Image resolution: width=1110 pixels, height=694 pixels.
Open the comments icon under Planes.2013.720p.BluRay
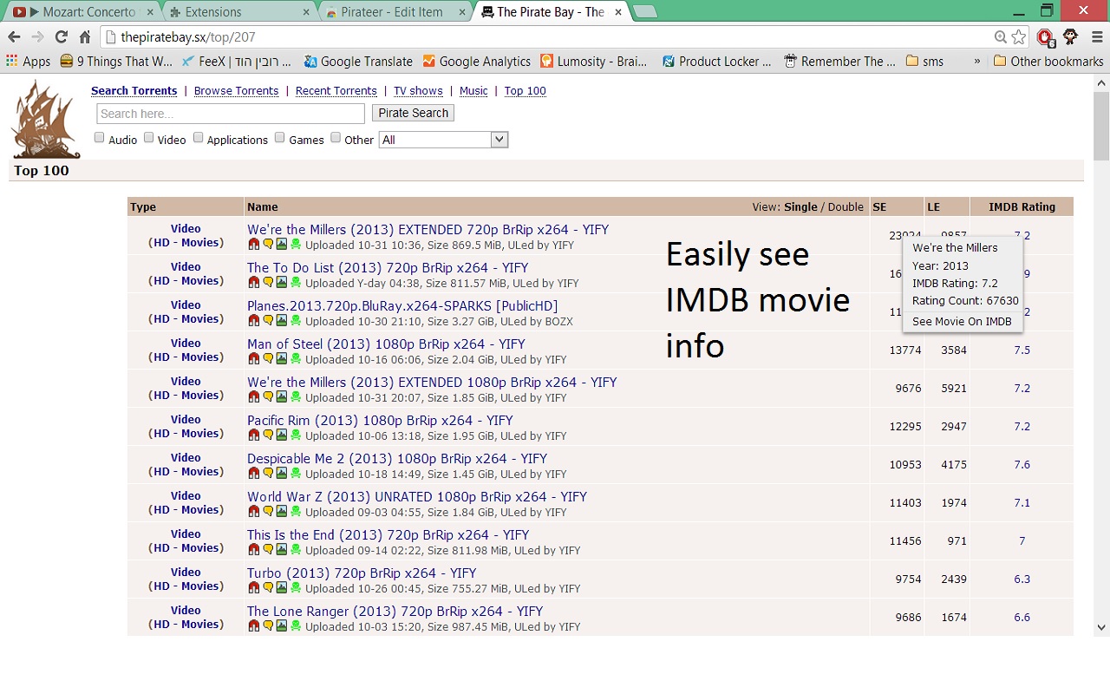[x=268, y=321]
